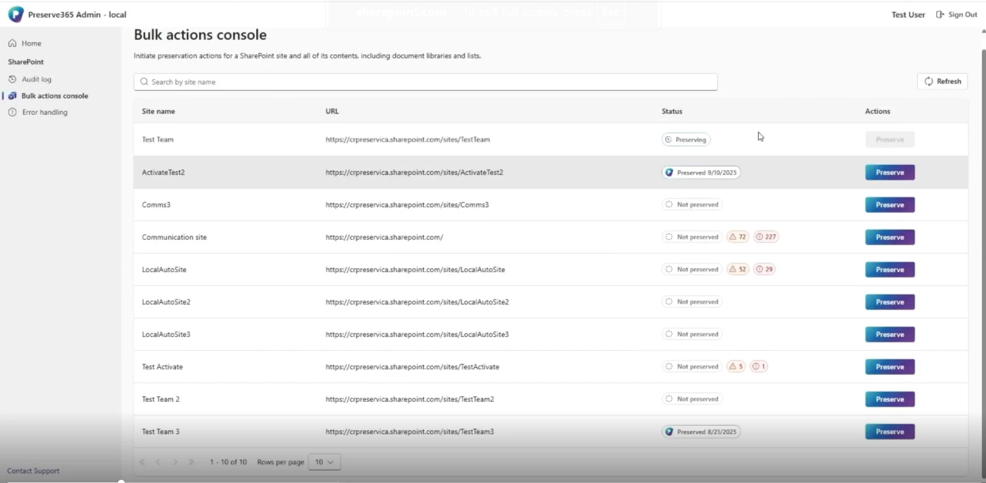986x483 pixels.
Task: Click the Preserved 9/10/2025 status badge
Action: point(701,172)
